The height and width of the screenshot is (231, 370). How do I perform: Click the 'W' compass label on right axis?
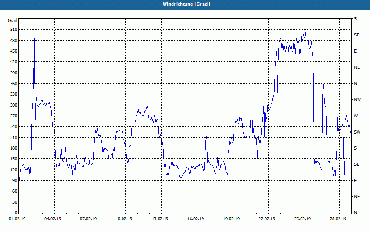pyautogui.click(x=356, y=116)
